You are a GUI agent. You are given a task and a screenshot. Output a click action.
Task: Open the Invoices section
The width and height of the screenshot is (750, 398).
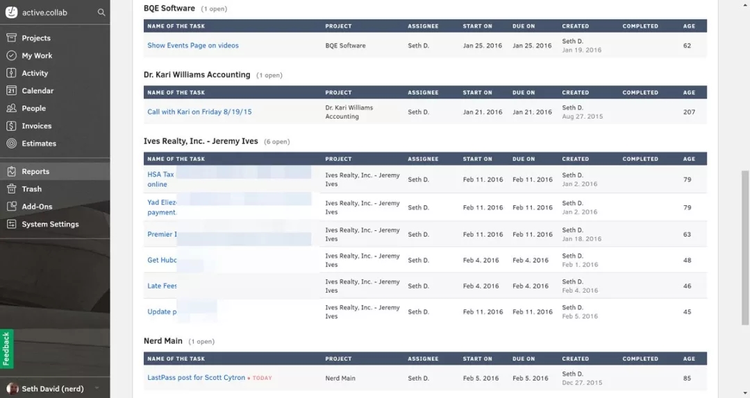[x=36, y=126]
